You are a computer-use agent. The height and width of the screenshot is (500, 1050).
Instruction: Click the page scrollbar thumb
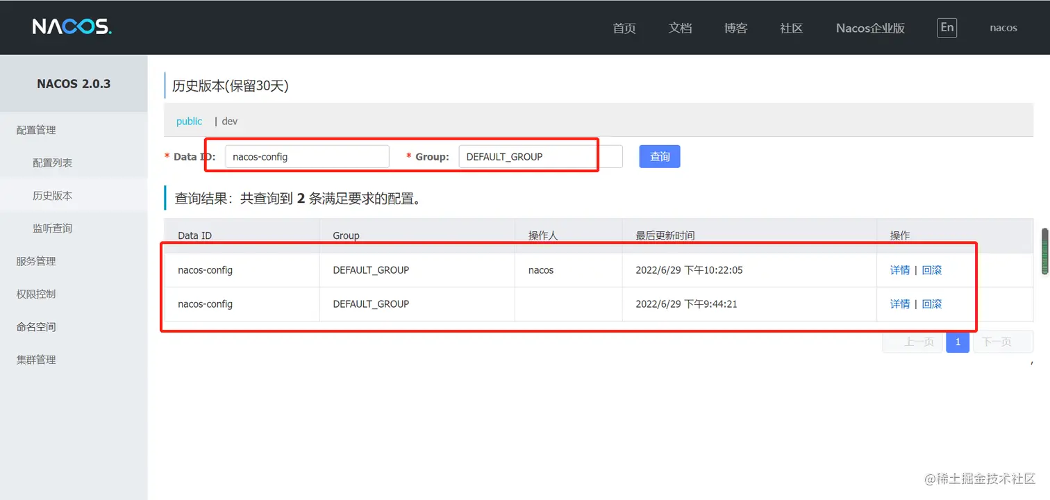(x=1044, y=251)
